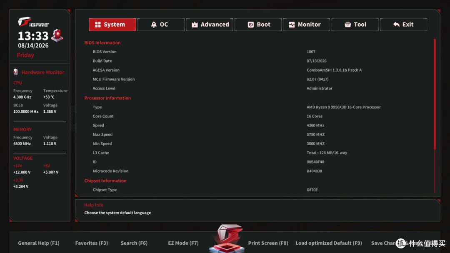Select the Min Speed row

pyautogui.click(x=257, y=144)
